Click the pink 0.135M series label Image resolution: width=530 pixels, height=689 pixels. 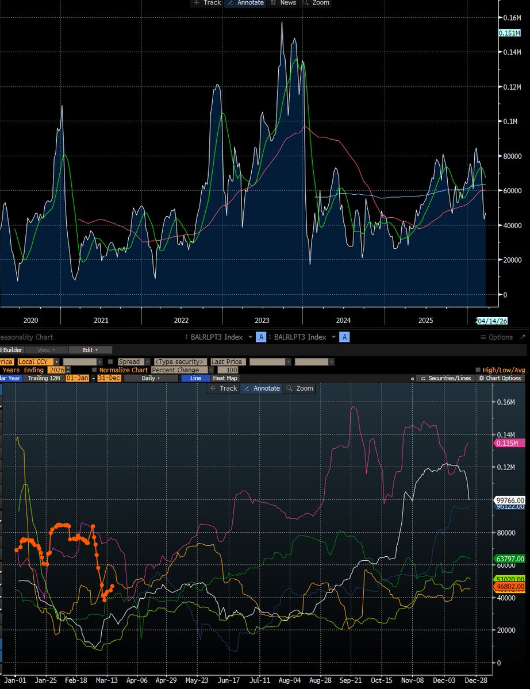pos(509,443)
